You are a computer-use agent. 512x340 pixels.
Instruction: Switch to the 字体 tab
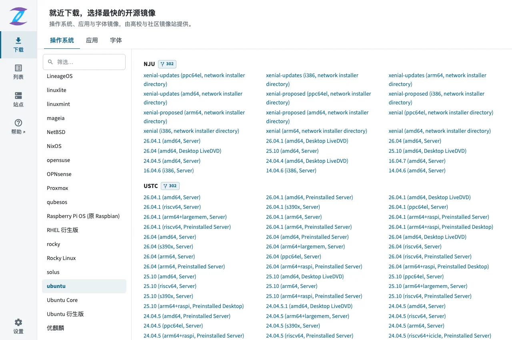click(116, 40)
